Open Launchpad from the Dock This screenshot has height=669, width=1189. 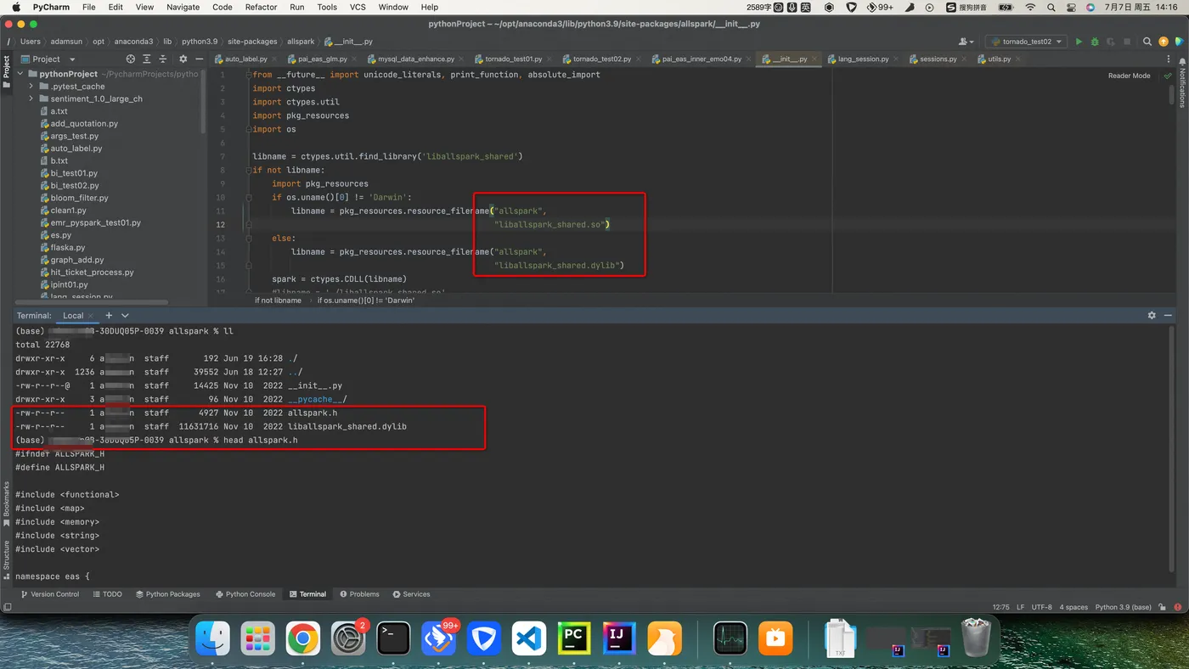coord(258,638)
